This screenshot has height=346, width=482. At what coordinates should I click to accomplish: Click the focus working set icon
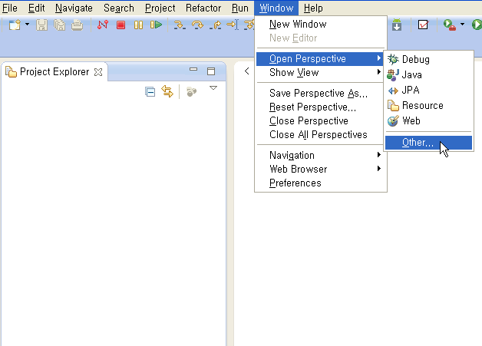(x=191, y=91)
